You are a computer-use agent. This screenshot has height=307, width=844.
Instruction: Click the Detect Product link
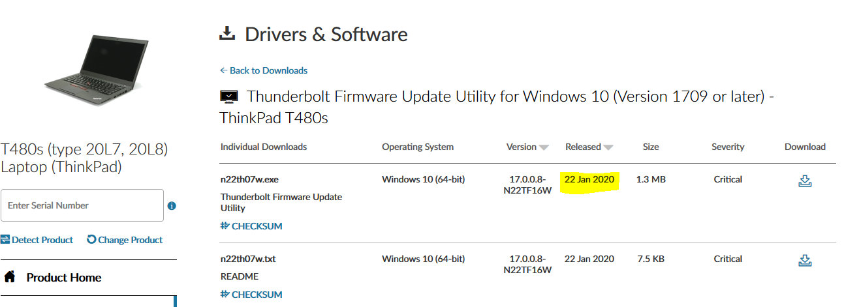click(x=42, y=240)
